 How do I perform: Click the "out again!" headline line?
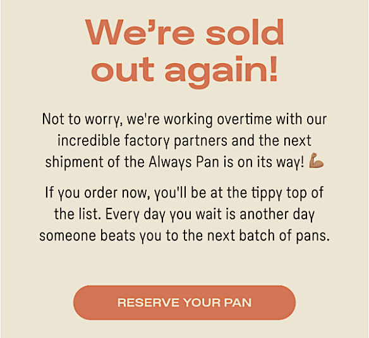coord(184,71)
